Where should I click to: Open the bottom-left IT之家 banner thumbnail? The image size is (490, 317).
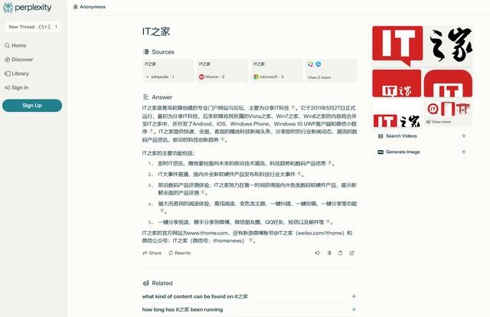coord(397,113)
